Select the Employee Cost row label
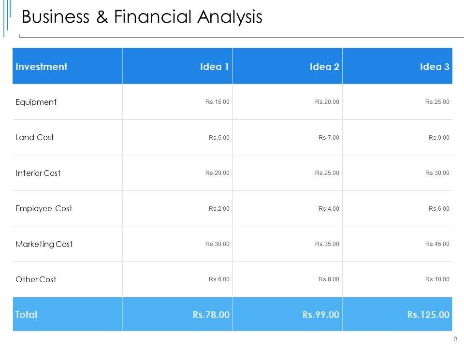464x348 pixels. [44, 208]
